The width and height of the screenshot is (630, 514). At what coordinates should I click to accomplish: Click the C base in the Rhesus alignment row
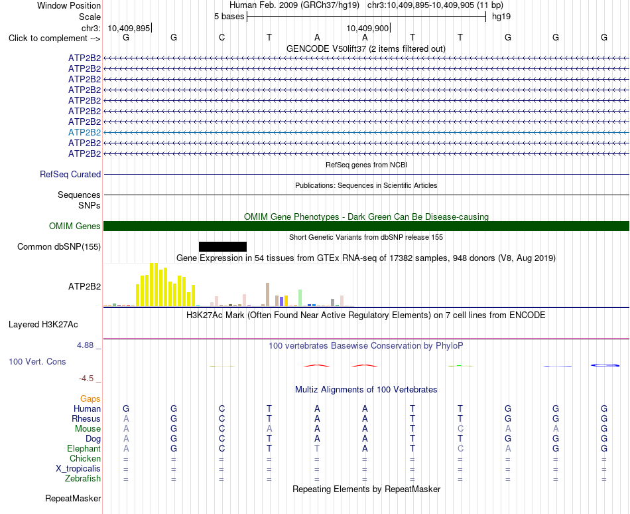tap(221, 418)
